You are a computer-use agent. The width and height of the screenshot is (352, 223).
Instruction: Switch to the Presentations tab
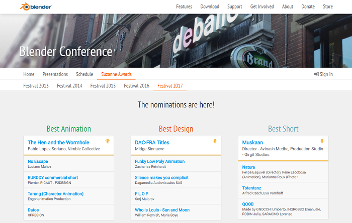pos(55,74)
